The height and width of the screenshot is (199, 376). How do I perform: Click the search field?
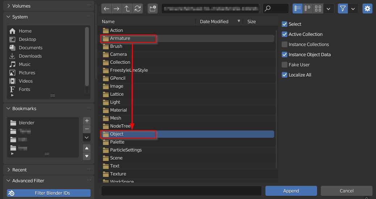coord(276,9)
